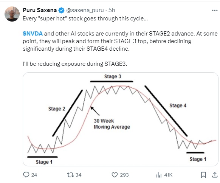Click the Stage 3 label in chart
This screenshot has width=220, height=183.
(x=113, y=77)
